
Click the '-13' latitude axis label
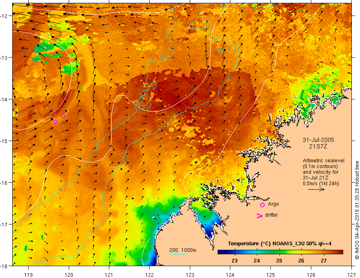click(4, 57)
